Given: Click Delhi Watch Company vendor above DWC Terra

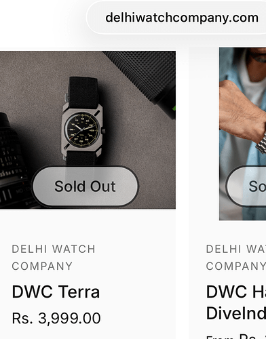Looking at the screenshot, I should coord(54,258).
